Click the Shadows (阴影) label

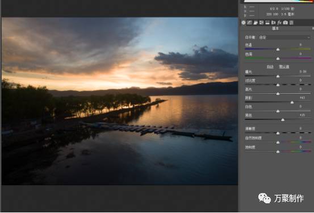(x=249, y=98)
